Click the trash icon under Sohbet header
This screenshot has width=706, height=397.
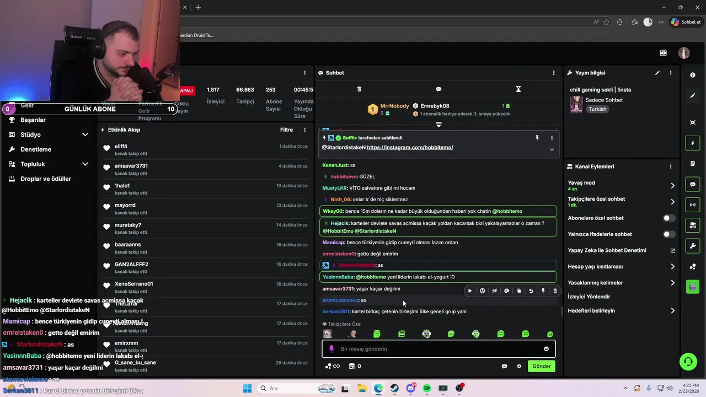(x=359, y=89)
